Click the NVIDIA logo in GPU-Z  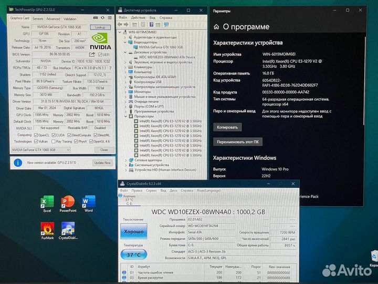100,41
